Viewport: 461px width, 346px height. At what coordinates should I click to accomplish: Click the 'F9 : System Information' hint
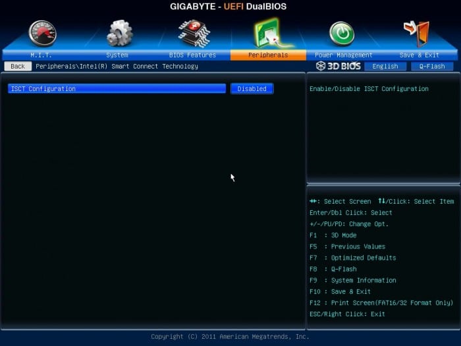[353, 280]
